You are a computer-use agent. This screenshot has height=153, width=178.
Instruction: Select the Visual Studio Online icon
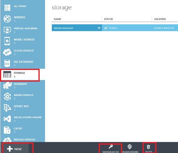click(7, 119)
